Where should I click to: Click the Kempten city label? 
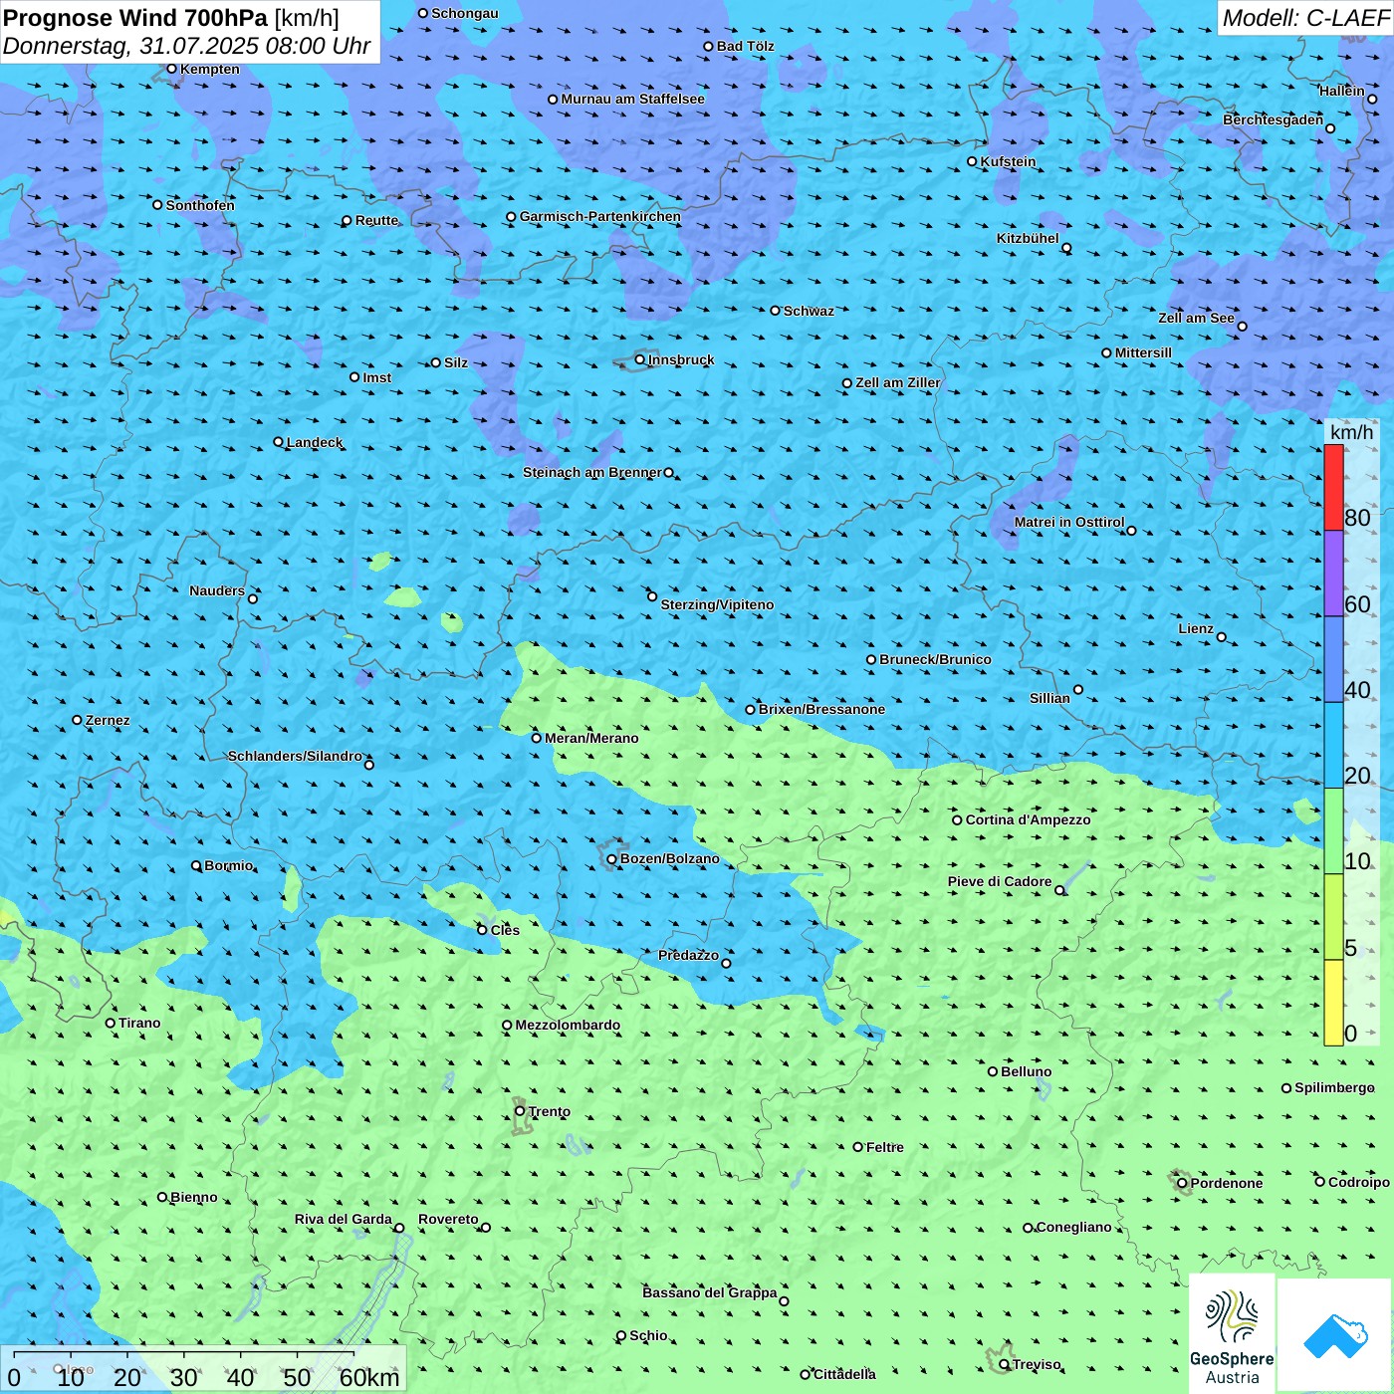210,69
